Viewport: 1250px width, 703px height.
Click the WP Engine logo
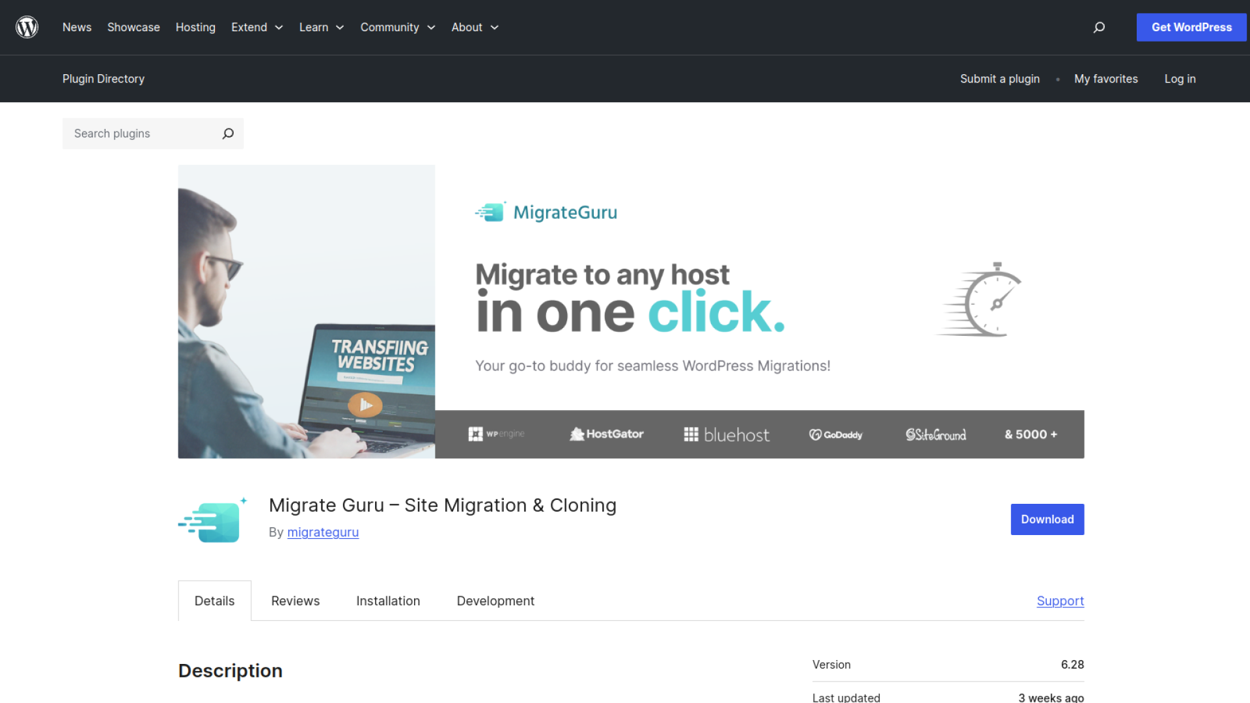tap(496, 434)
